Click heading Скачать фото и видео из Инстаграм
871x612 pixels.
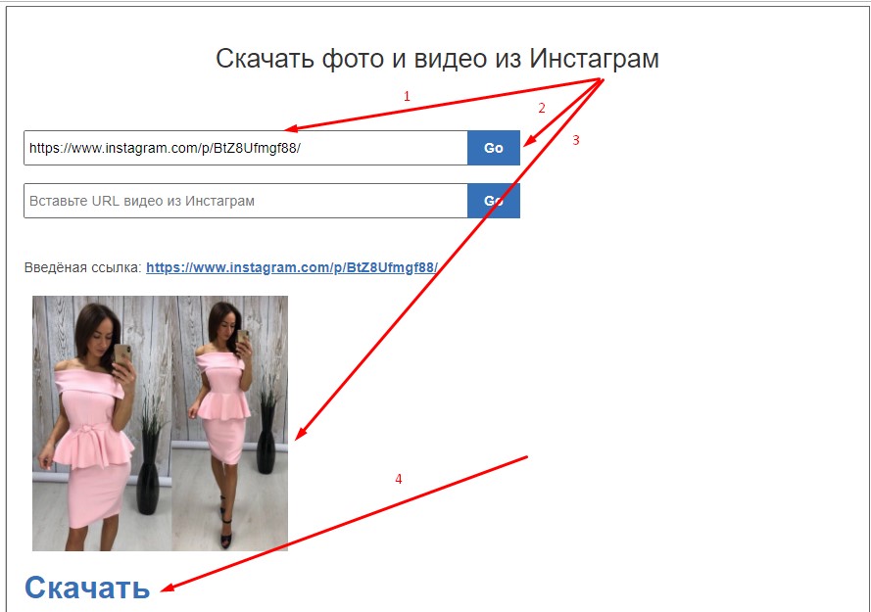(437, 59)
